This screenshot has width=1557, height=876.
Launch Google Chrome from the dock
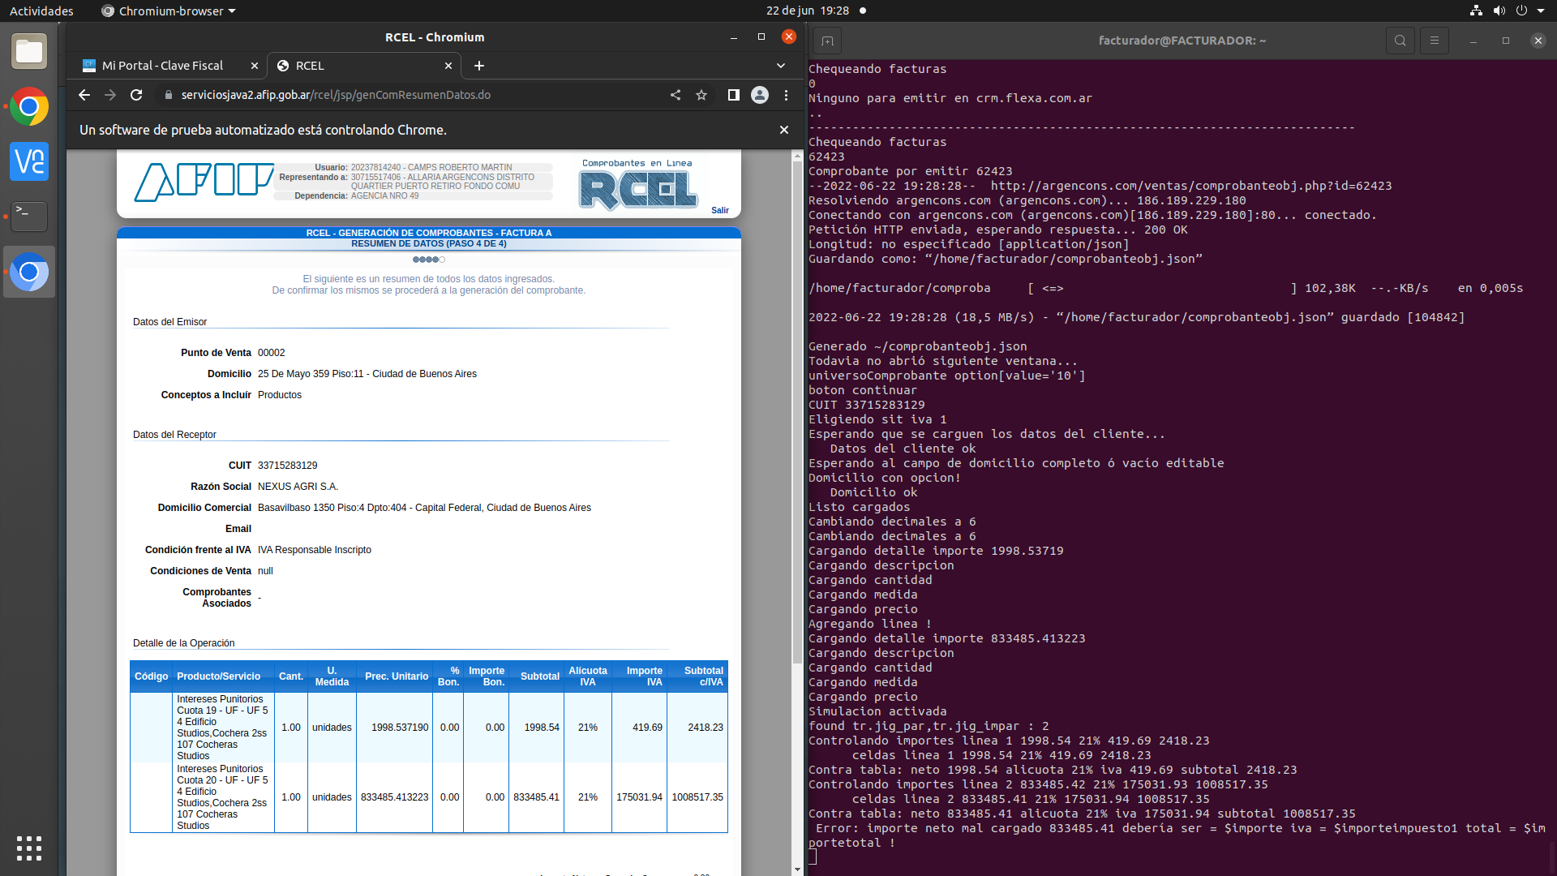(x=29, y=107)
